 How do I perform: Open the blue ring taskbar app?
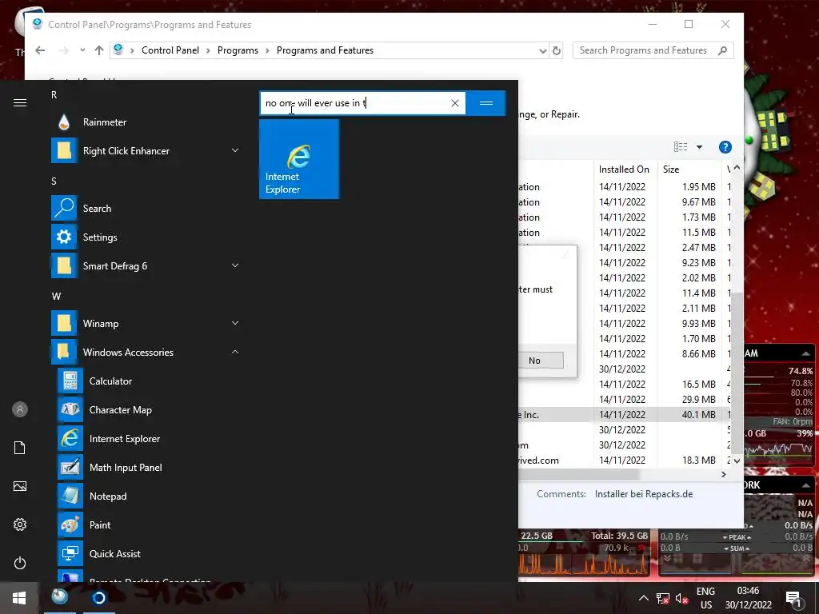pos(98,597)
